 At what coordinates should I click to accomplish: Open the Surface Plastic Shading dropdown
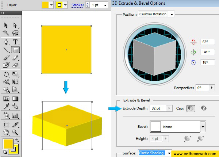tap(168, 153)
